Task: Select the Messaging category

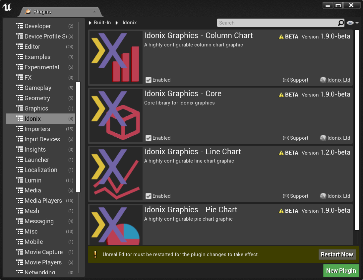Action: (41, 221)
